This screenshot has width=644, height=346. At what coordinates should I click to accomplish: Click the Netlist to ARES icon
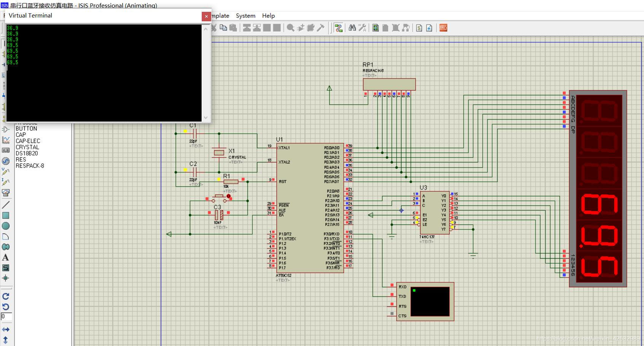click(x=443, y=28)
